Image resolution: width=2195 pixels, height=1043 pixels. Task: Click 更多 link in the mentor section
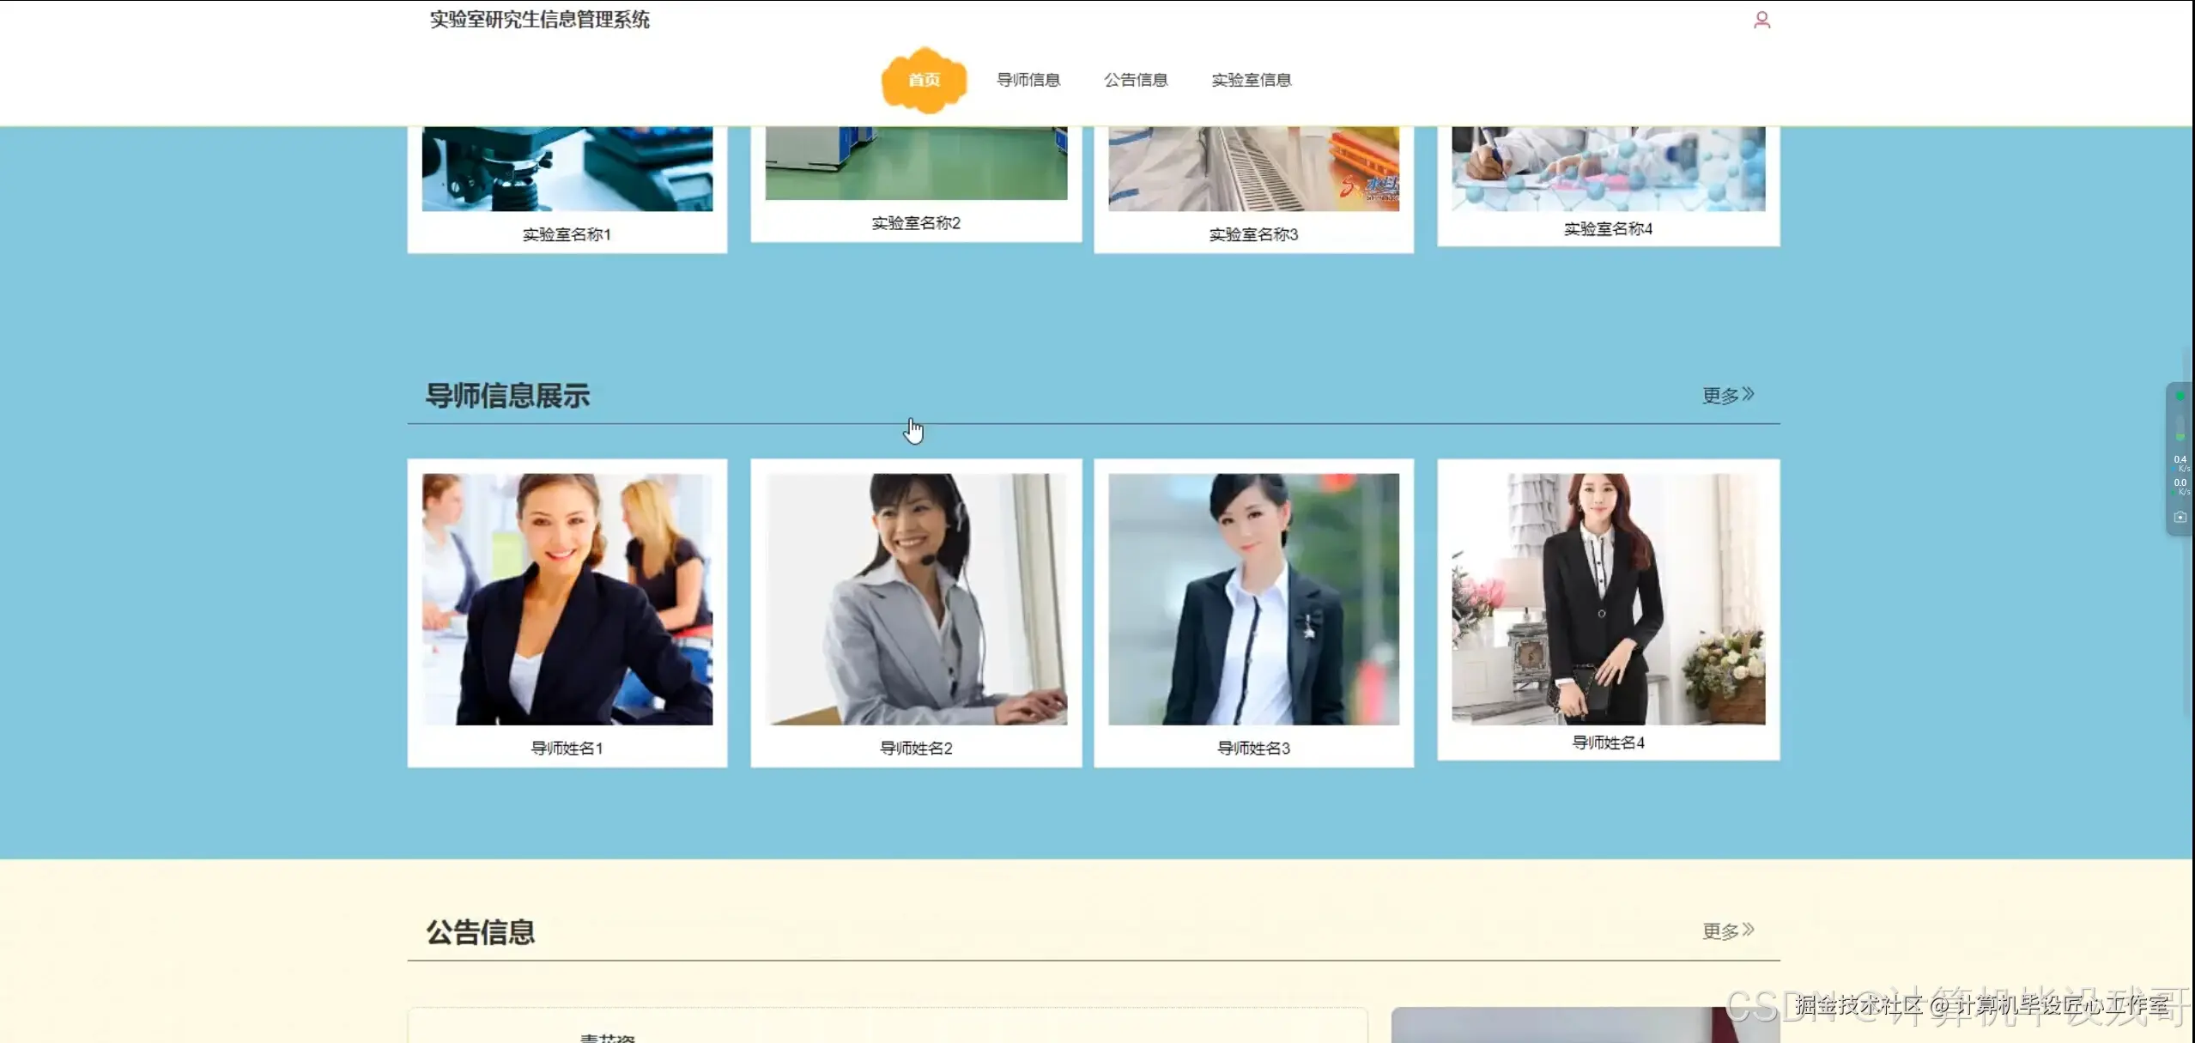[1719, 396]
